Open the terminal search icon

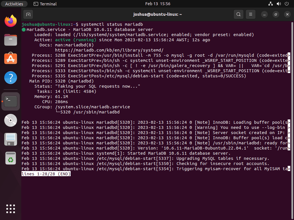click(x=238, y=14)
